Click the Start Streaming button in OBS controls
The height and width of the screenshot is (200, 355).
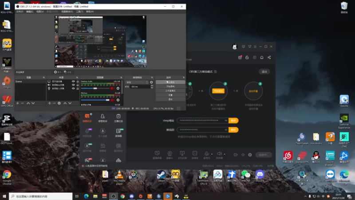point(170,82)
